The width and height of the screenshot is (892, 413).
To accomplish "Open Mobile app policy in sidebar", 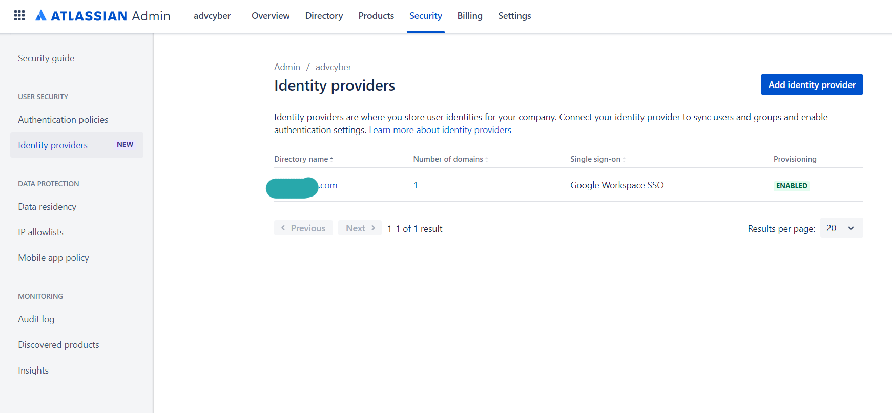I will tap(53, 258).
